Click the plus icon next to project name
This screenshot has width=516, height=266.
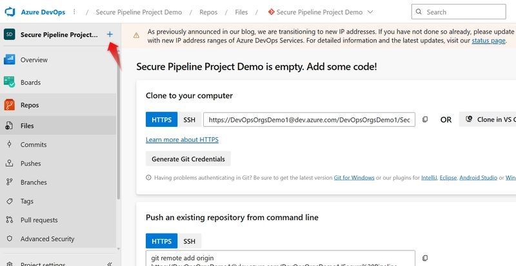coord(110,34)
